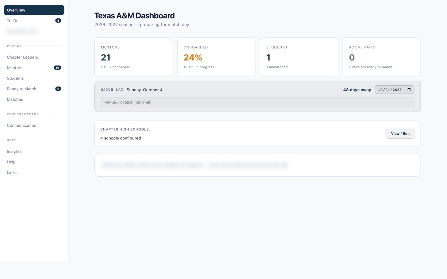Image resolution: width=447 pixels, height=279 pixels.
Task: Go to the To-Do section
Action: tap(34, 21)
